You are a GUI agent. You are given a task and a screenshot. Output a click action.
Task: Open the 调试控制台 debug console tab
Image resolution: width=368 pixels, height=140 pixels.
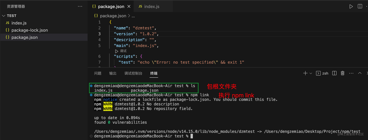133,73
